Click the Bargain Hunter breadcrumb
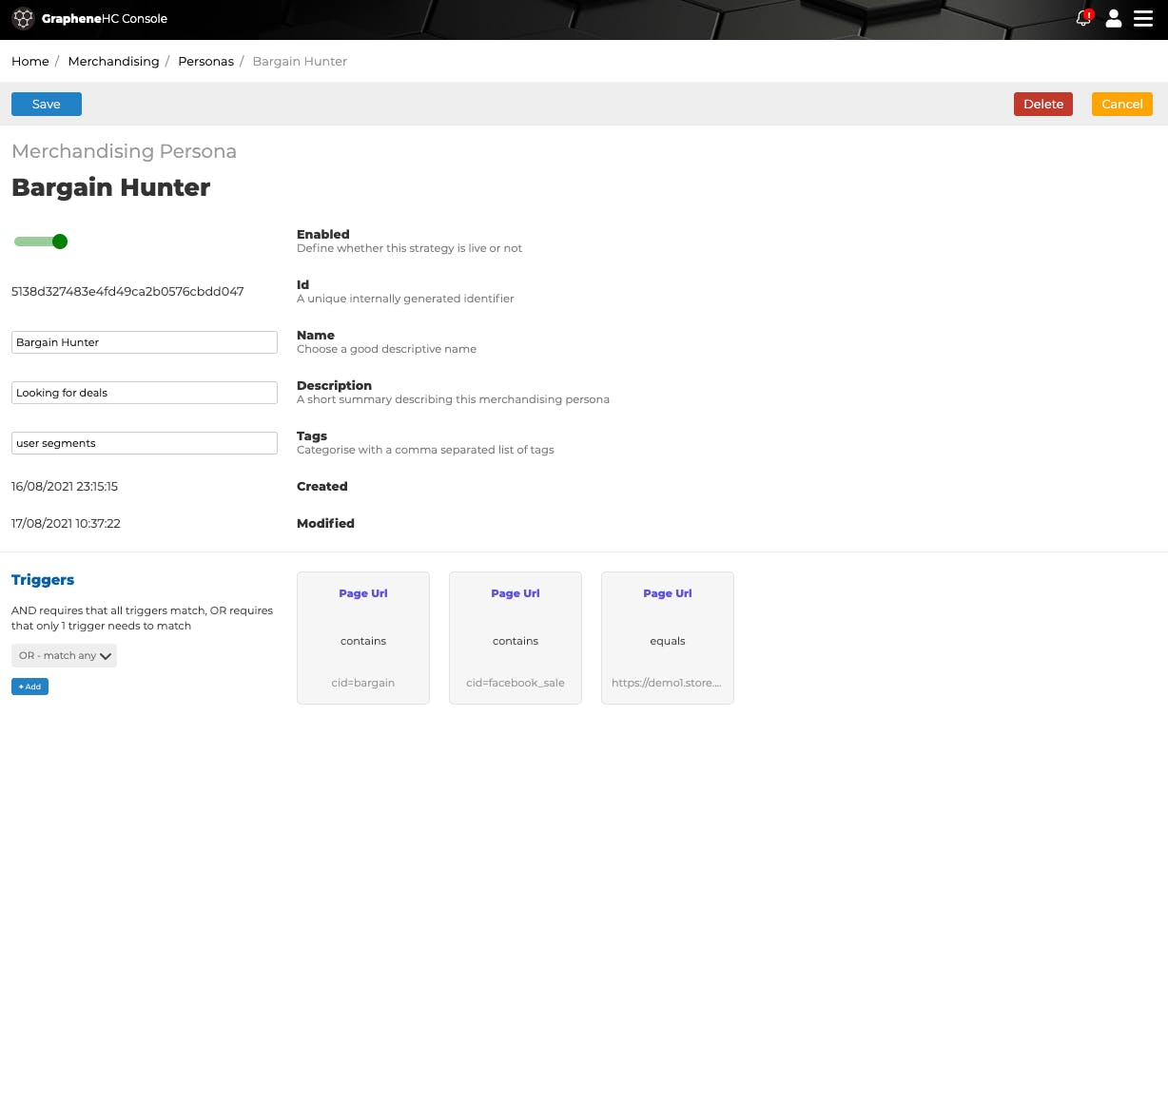 click(300, 61)
